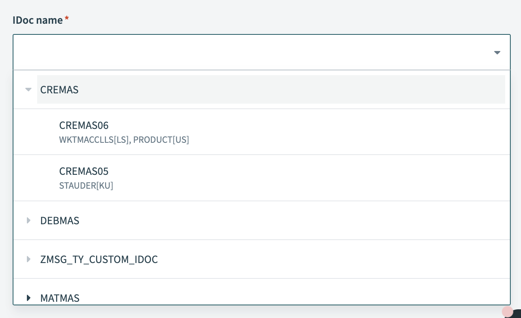The width and height of the screenshot is (521, 318).
Task: Click the WKTMACCLLS[LS], PRODUCT[US] description text
Action: 124,140
